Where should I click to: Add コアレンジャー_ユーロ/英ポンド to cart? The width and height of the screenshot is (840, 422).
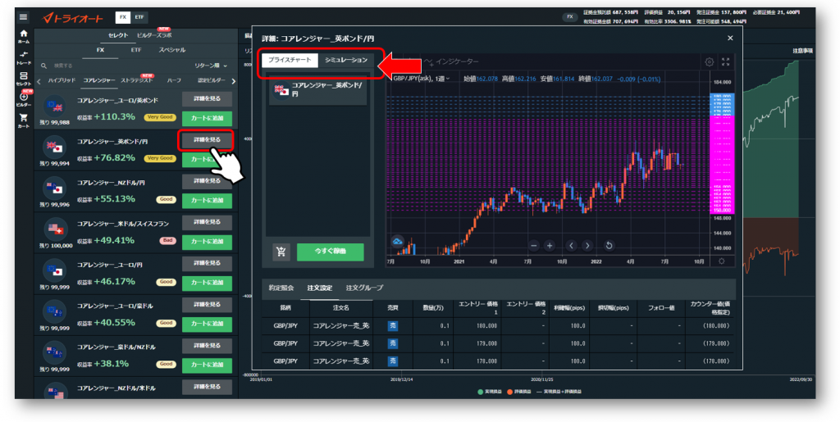tap(207, 118)
